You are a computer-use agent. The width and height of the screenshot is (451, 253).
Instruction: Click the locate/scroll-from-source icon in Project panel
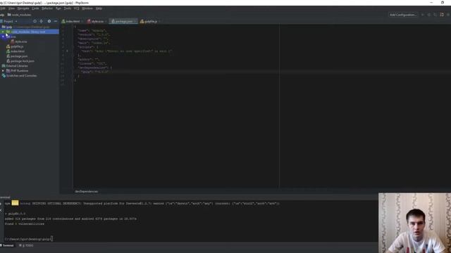pyautogui.click(x=35, y=21)
